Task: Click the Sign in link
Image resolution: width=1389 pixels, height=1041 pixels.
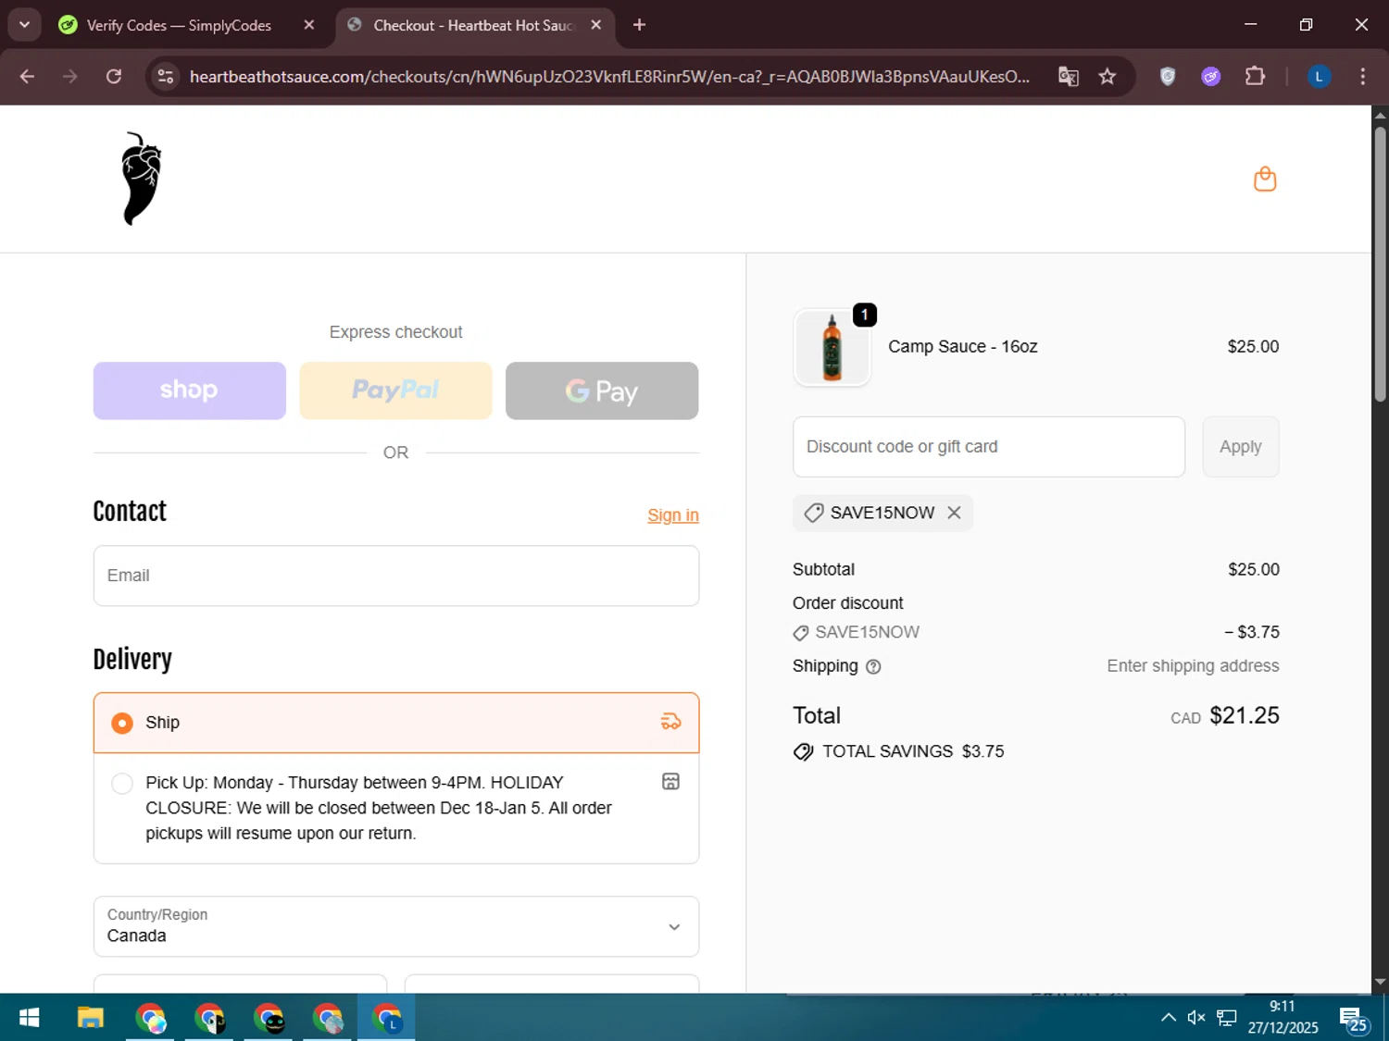Action: [673, 515]
